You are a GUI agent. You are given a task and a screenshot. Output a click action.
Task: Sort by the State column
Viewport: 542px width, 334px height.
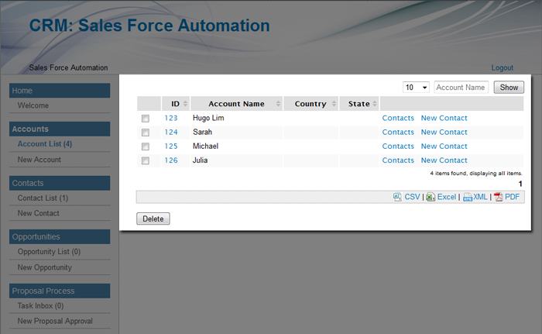pos(358,104)
